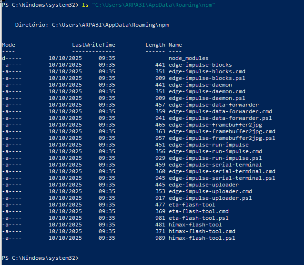Viewport: 304px width, 265px height.
Task: Click the LastWriteTime column header
Action: click(93, 45)
